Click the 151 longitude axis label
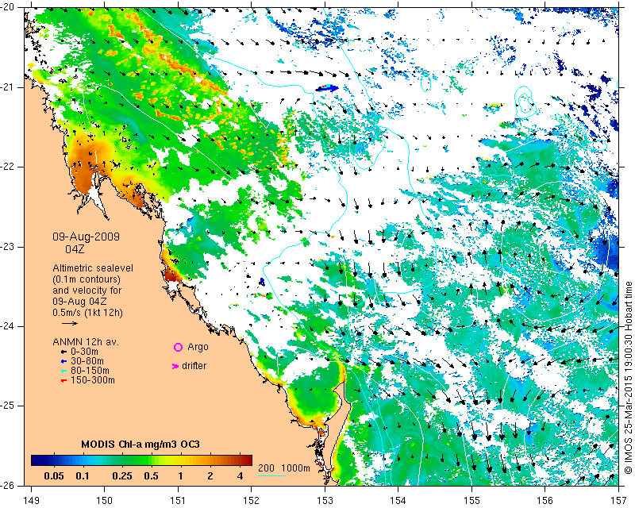The image size is (635, 508). pyautogui.click(x=178, y=501)
